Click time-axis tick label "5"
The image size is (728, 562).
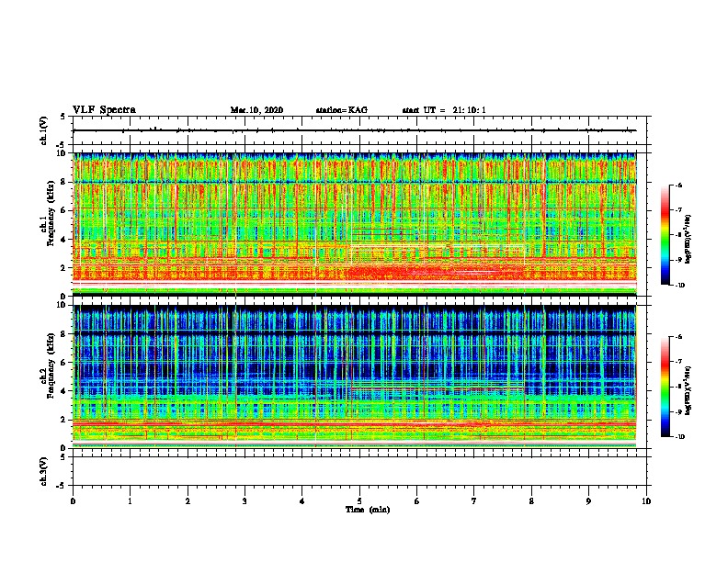[359, 501]
